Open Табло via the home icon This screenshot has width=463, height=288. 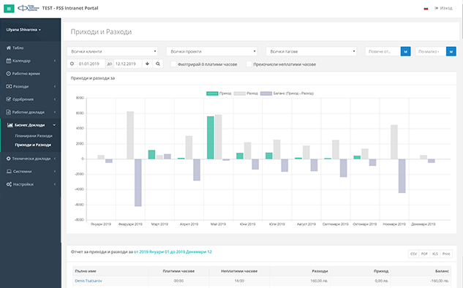9,48
